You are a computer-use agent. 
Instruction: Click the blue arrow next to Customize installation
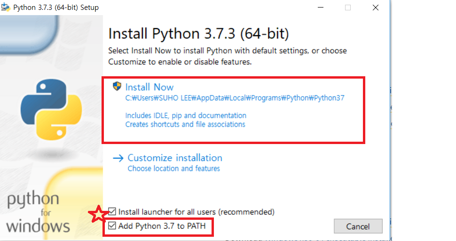tap(118, 158)
